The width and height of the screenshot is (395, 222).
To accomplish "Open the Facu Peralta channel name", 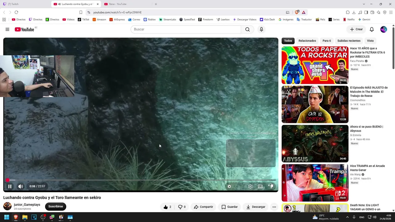I will (x=357, y=61).
